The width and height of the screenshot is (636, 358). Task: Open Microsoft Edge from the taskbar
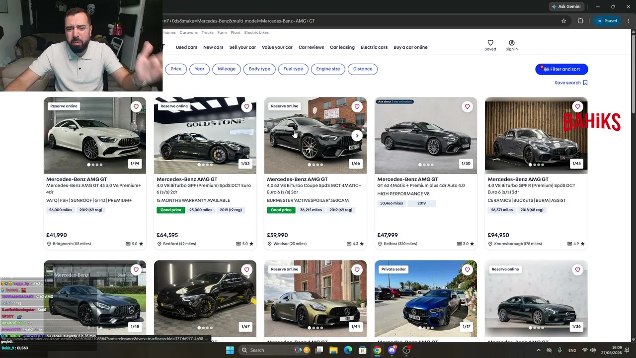pos(348,350)
